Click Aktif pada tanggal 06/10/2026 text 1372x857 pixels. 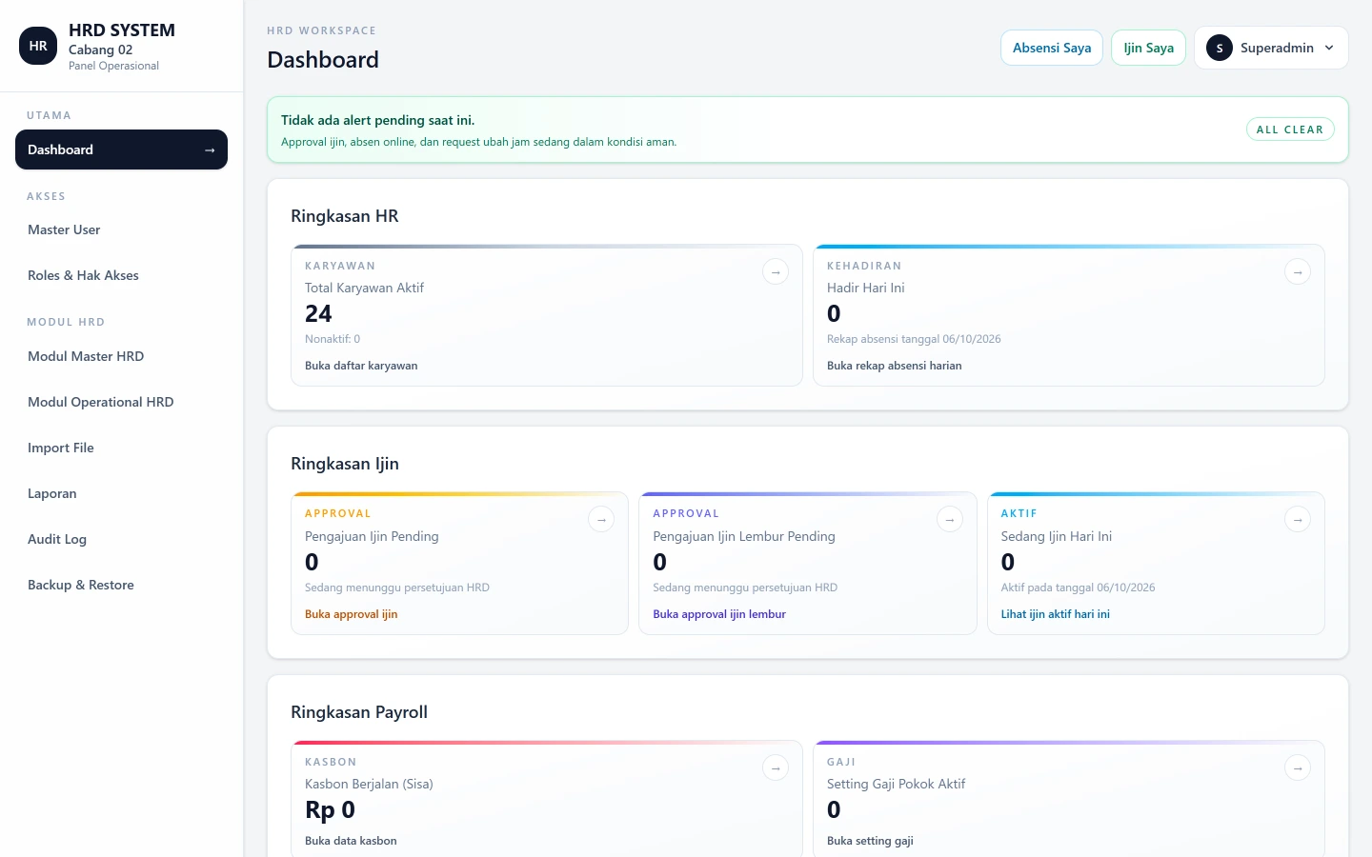(x=1078, y=588)
